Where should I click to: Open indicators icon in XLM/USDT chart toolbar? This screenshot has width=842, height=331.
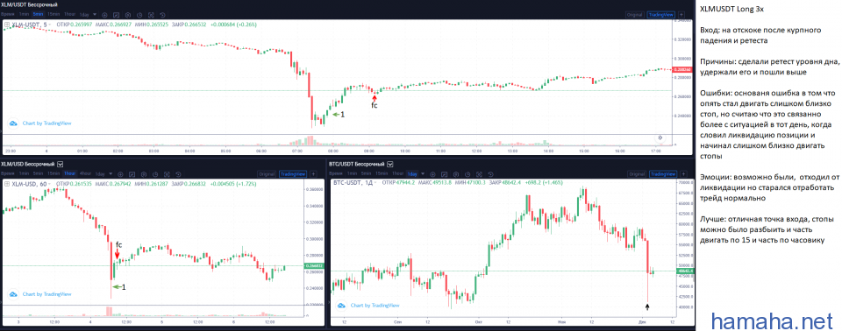(116, 15)
